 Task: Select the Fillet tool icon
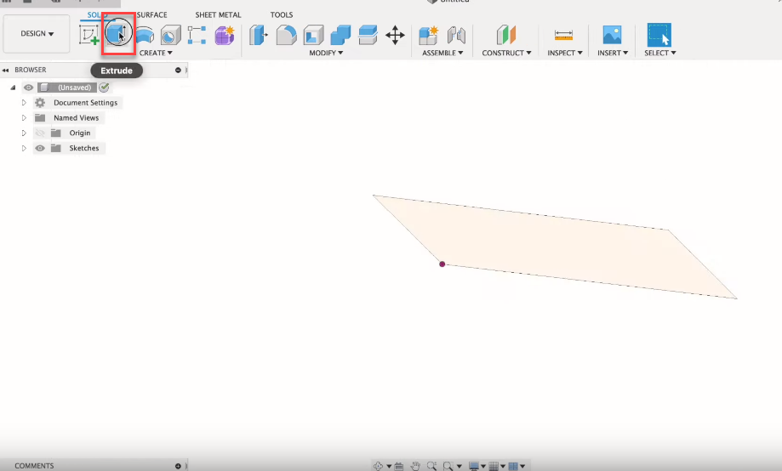[x=286, y=35]
